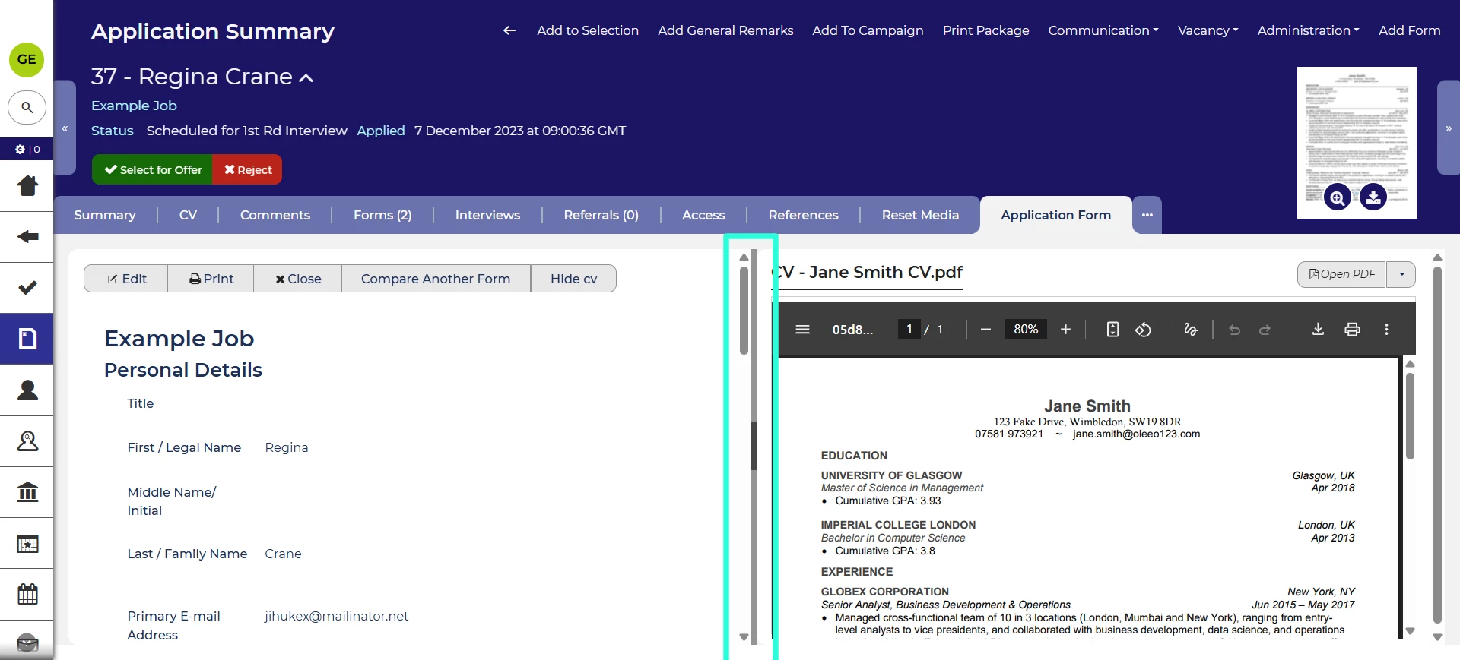Open the Referrals (0) tab
The image size is (1460, 660).
coord(601,215)
